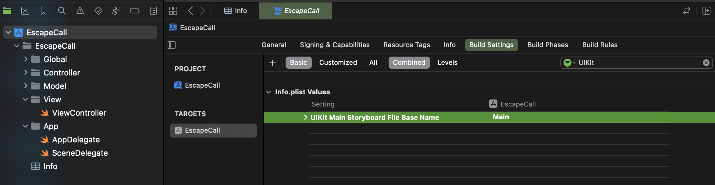Add an editor on the right
The width and height of the screenshot is (715, 185).
706,11
